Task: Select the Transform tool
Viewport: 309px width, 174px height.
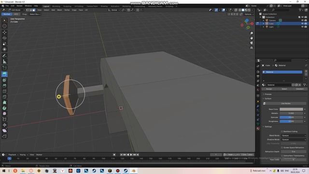Action: point(4,49)
